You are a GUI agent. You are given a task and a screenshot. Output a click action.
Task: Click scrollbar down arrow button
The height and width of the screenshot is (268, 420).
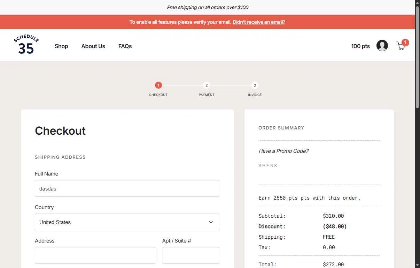(x=417, y=265)
